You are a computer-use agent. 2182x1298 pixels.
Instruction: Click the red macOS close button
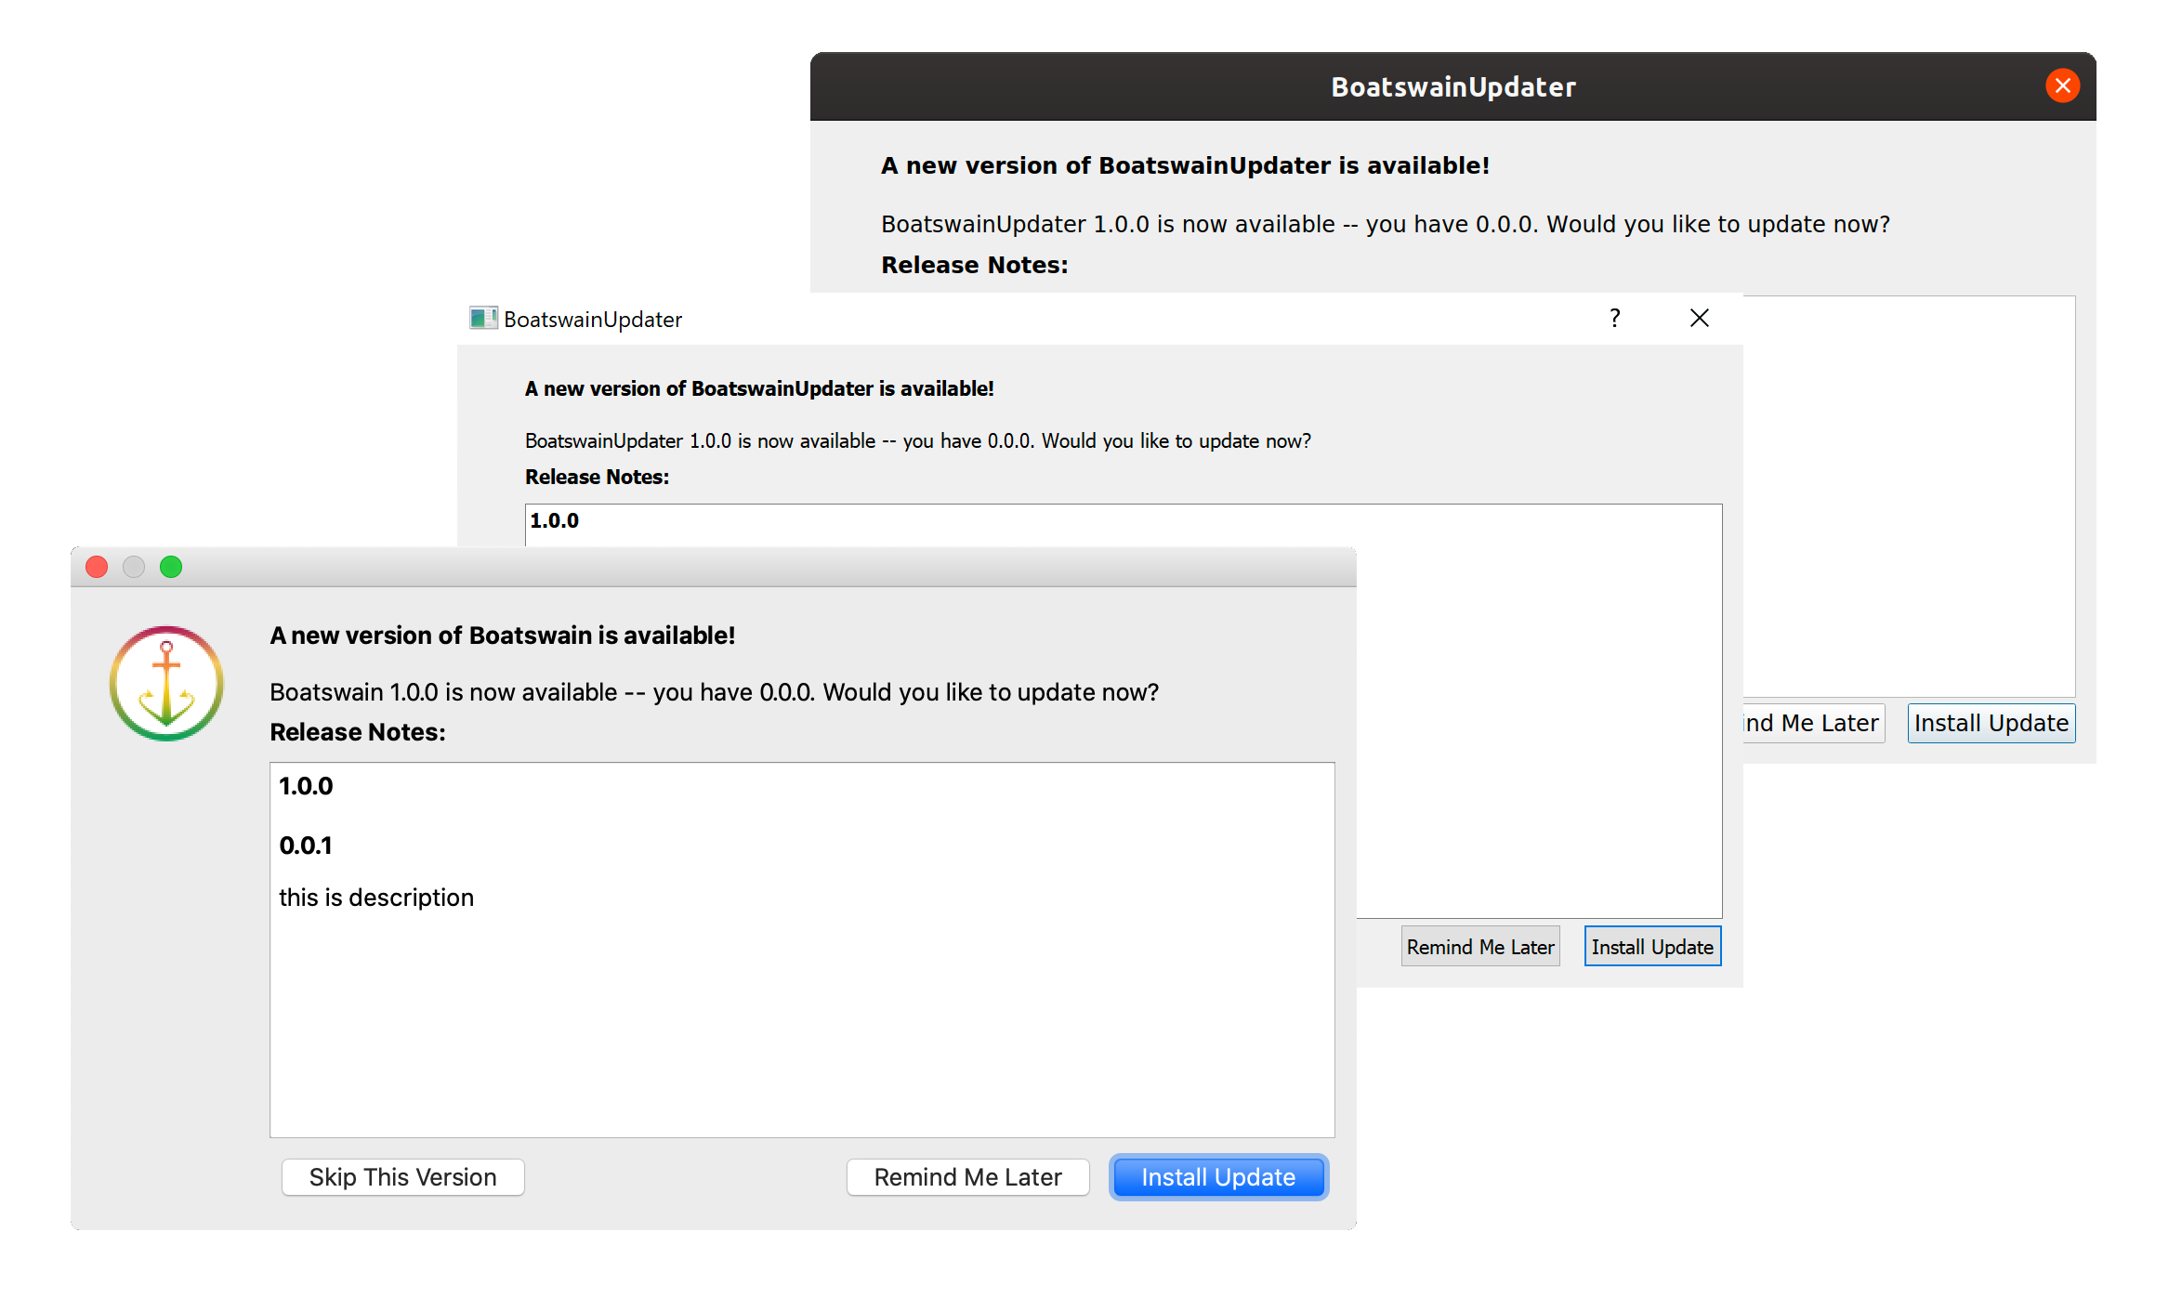97,567
